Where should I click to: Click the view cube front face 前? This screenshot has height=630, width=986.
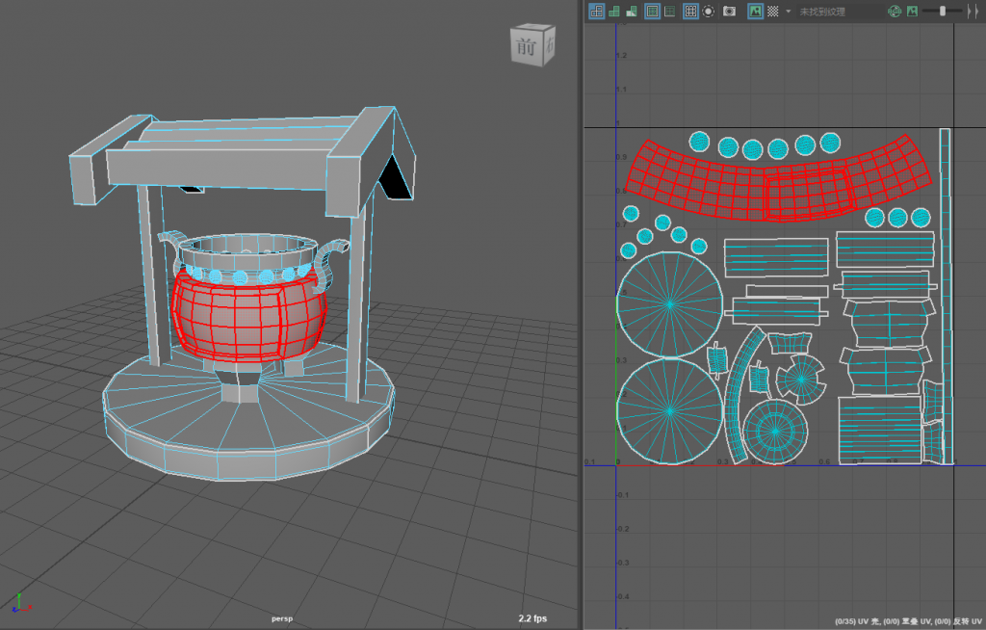click(527, 46)
